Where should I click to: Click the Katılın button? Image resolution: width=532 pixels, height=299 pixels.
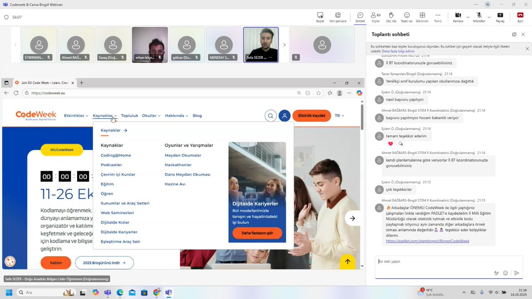click(x=56, y=263)
